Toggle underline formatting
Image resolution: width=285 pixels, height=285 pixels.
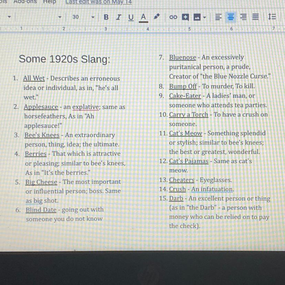pos(131,18)
